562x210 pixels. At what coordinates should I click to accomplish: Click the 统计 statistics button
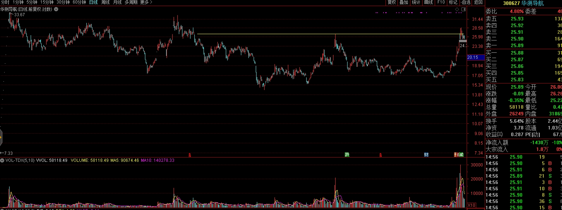416,2
